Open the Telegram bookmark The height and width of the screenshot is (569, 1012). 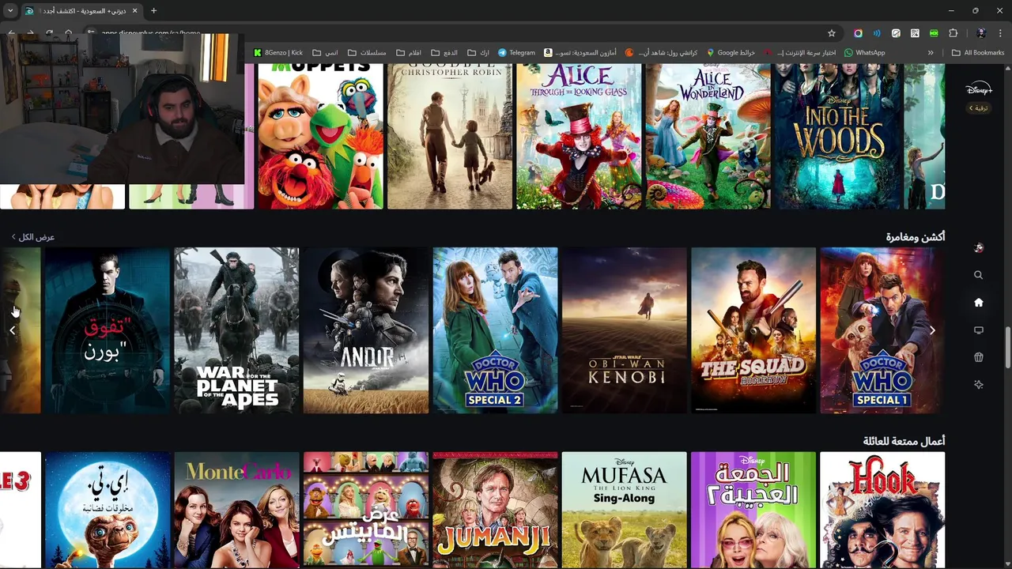click(x=516, y=53)
